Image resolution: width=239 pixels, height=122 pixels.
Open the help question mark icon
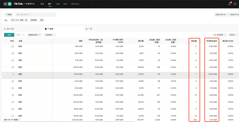pyautogui.click(x=235, y=4)
